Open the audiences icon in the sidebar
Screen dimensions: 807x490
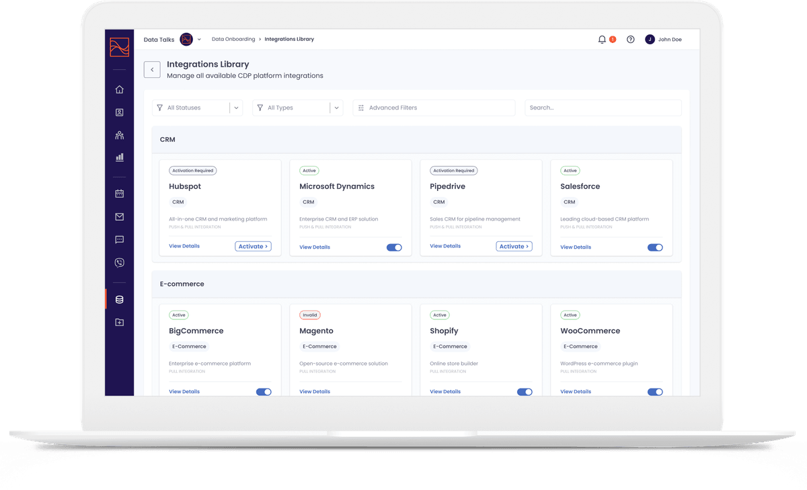click(x=119, y=134)
